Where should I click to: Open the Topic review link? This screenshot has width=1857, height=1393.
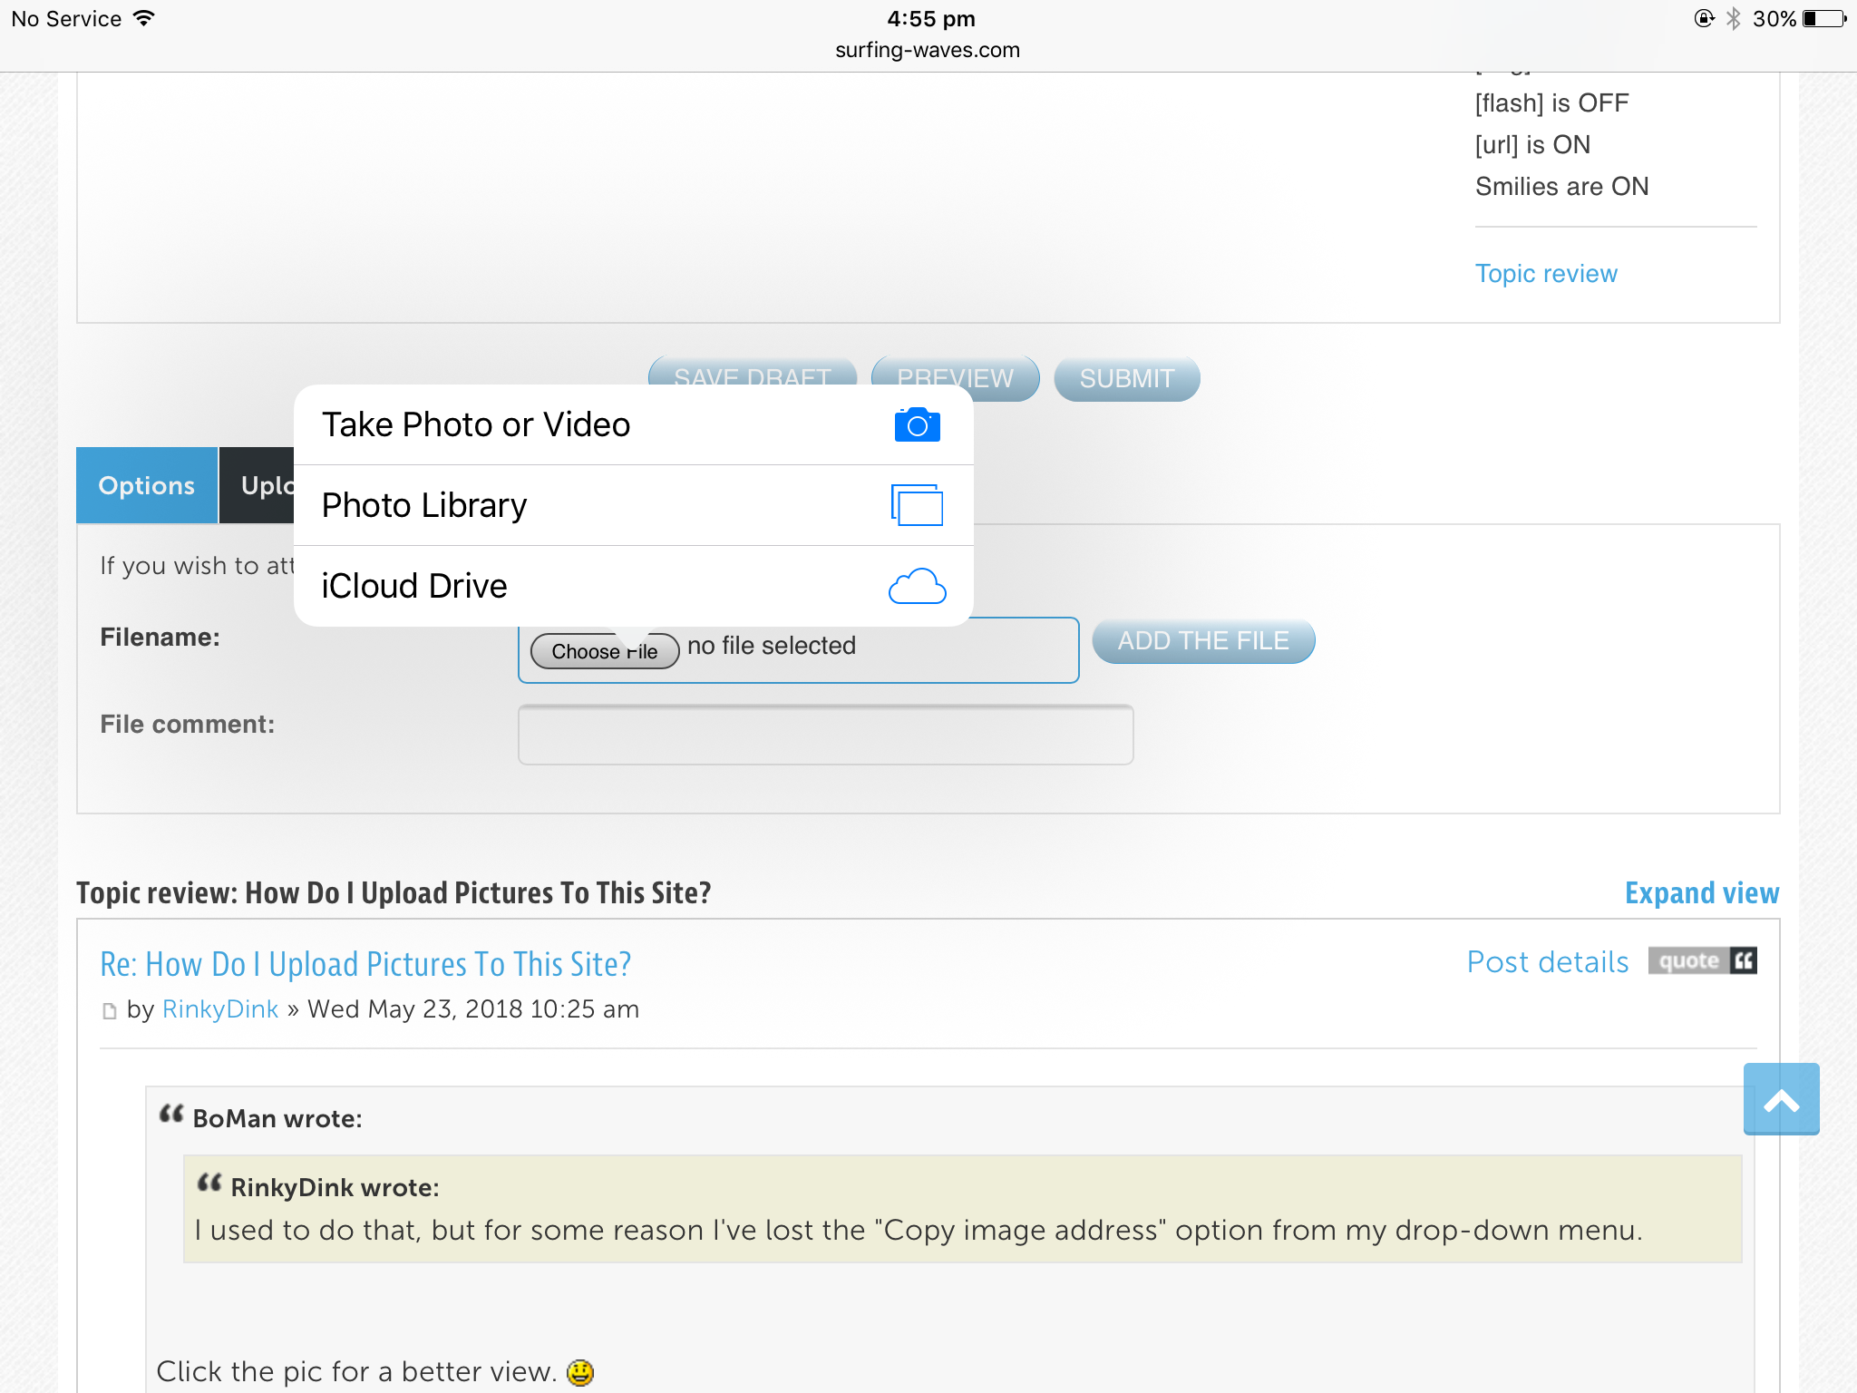click(1545, 273)
